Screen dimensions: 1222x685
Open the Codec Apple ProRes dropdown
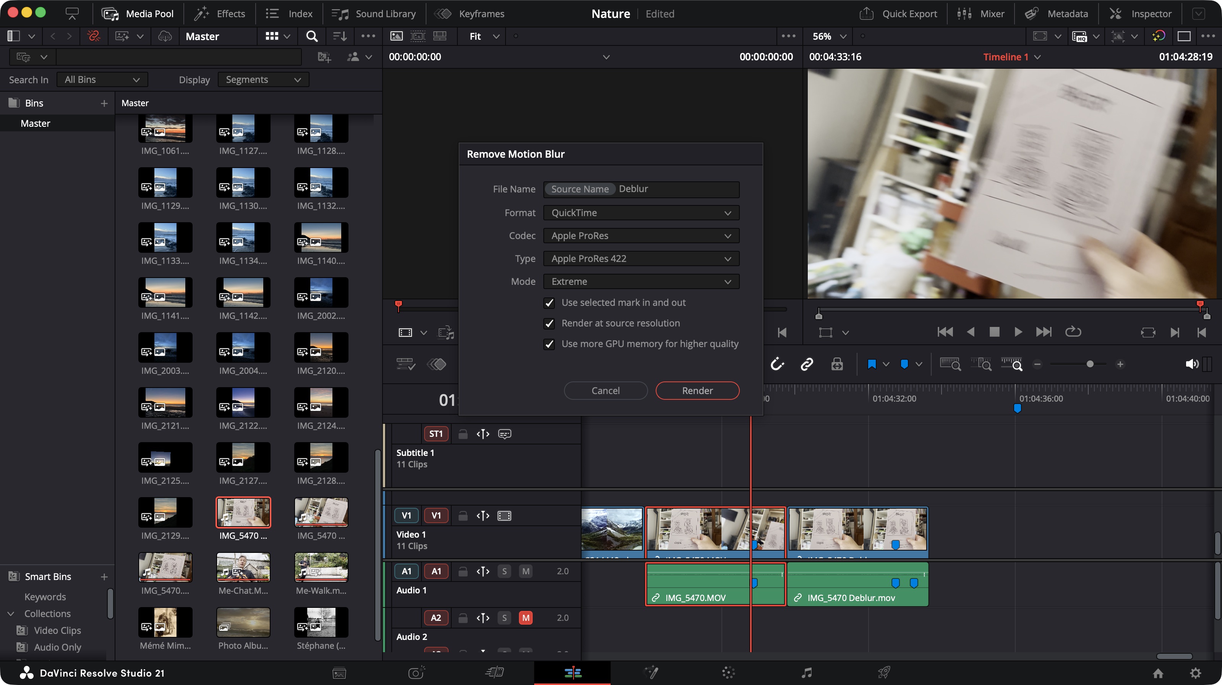point(641,236)
